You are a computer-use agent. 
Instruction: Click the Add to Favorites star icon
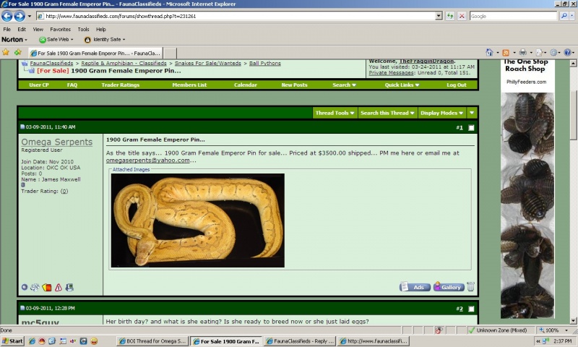[x=17, y=52]
